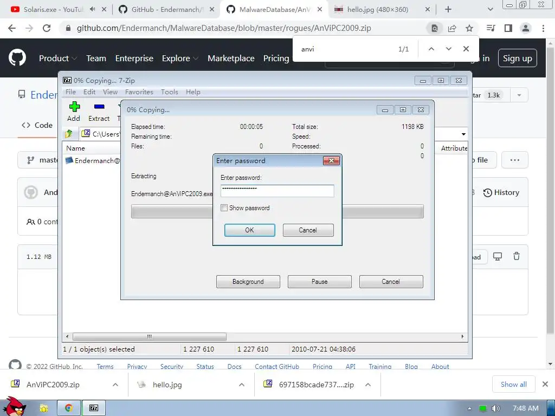Bookmark this page with star icon
The image size is (555, 416).
(x=469, y=28)
